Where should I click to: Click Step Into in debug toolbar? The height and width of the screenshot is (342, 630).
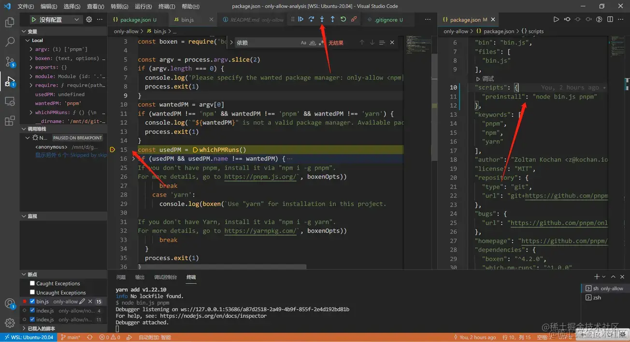(x=322, y=19)
